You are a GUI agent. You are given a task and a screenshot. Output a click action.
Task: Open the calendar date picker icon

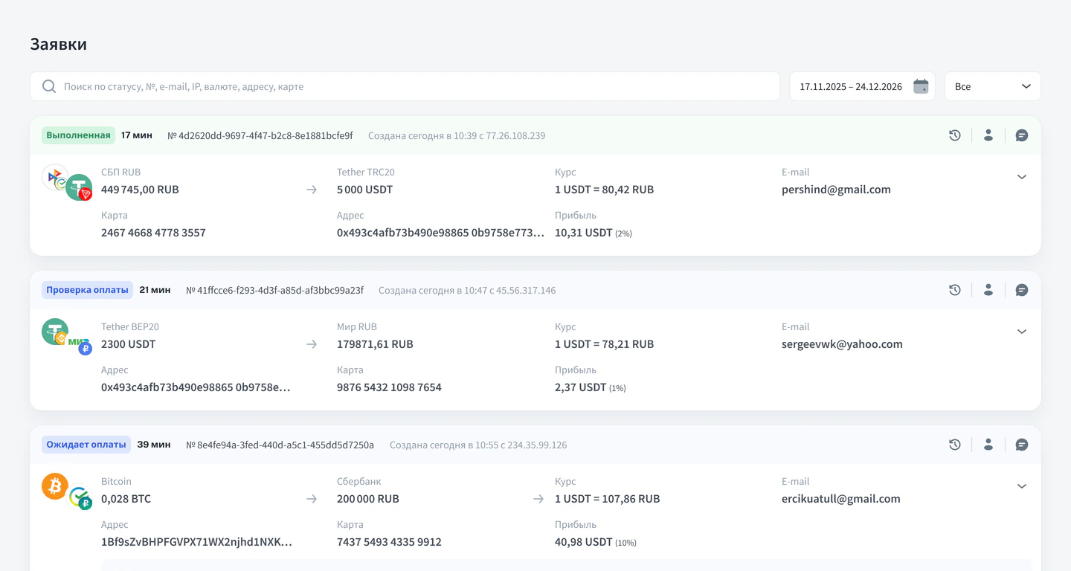pos(921,86)
